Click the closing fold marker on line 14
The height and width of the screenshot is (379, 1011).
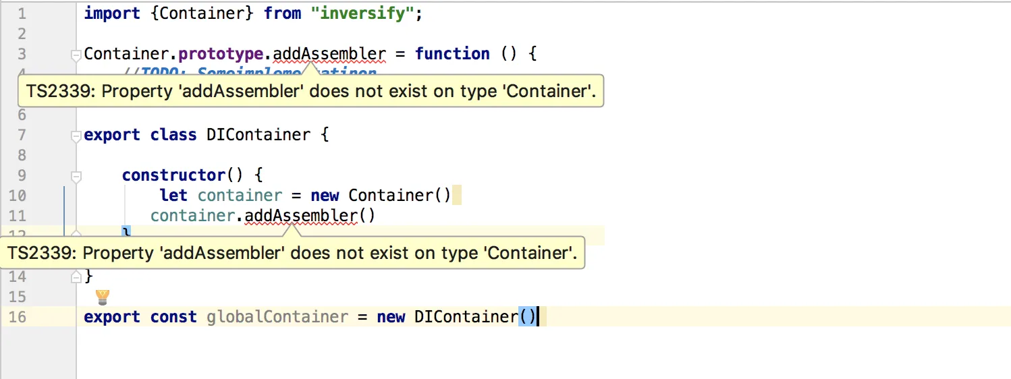(x=76, y=275)
